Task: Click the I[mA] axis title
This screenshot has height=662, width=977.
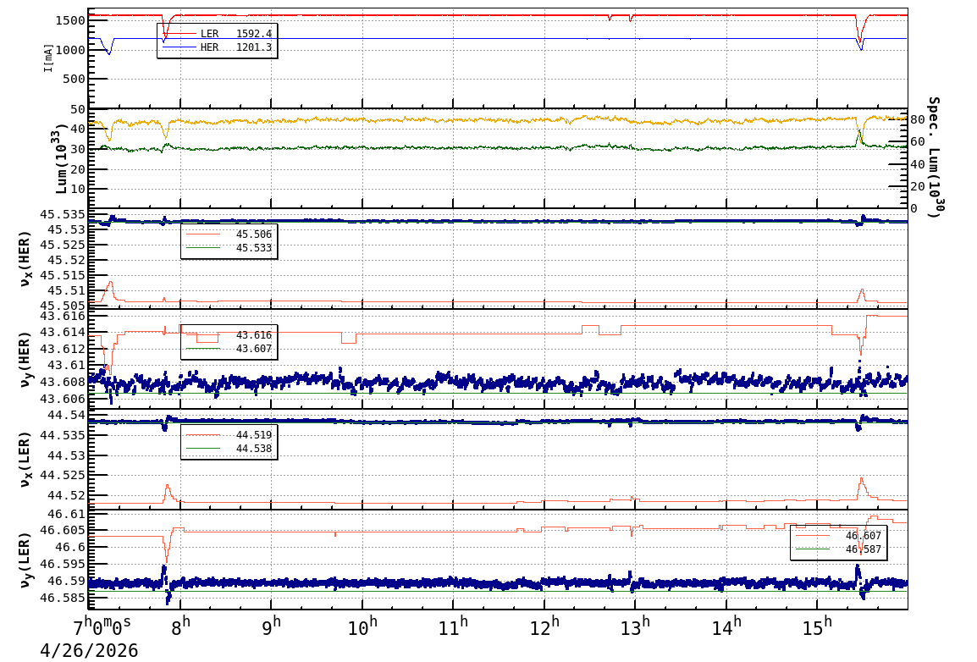Action: pyautogui.click(x=48, y=58)
